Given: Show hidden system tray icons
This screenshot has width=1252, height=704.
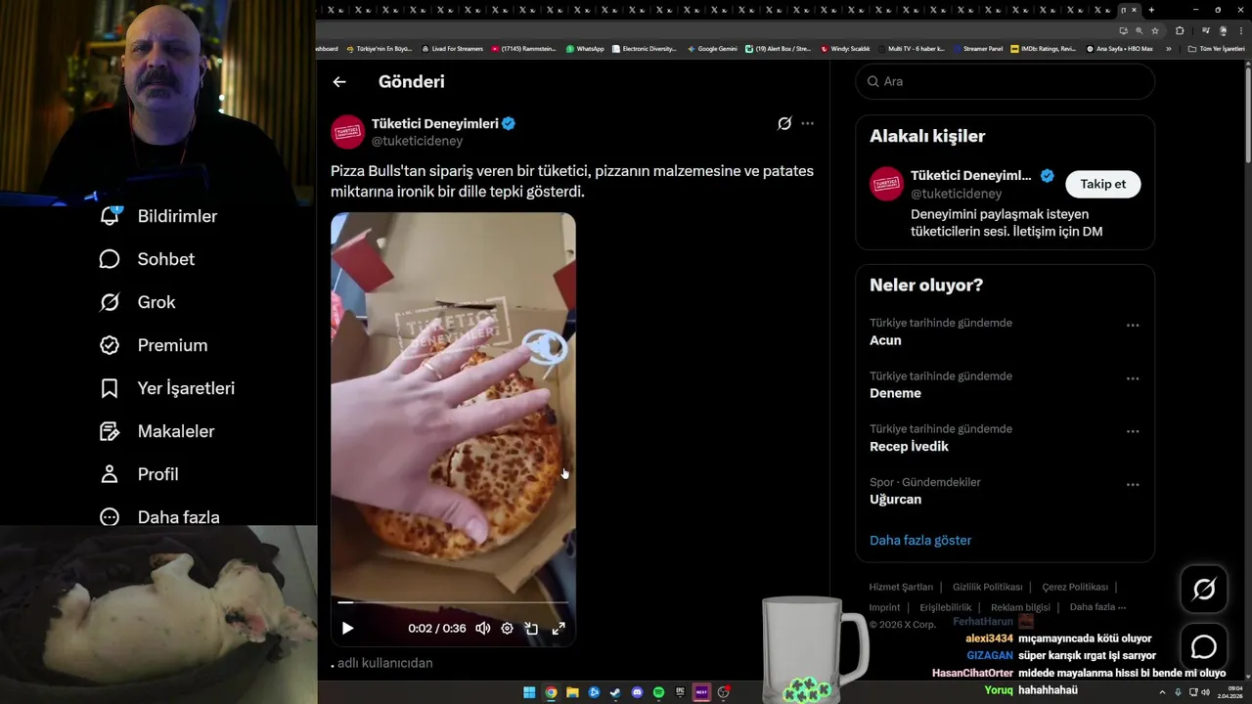Looking at the screenshot, I should click(1163, 692).
